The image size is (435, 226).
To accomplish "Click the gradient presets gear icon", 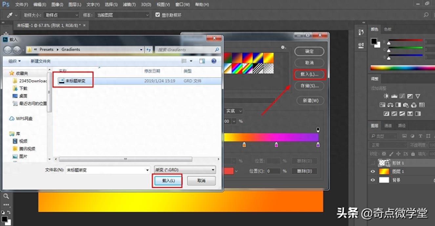I will tap(283, 48).
